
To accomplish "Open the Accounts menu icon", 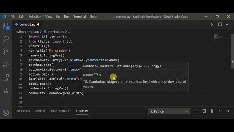I will tap(6, 113).
